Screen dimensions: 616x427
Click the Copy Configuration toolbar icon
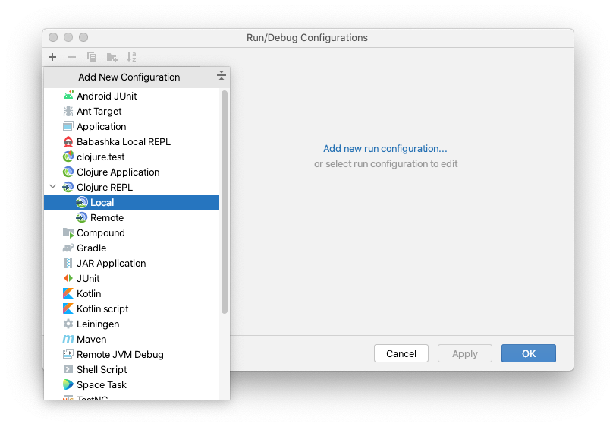click(x=92, y=57)
